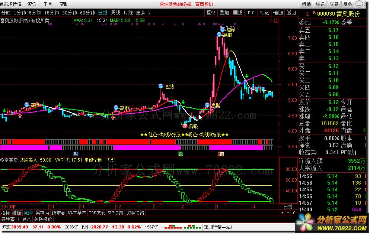This screenshot has height=234, width=370.
Task: Open the 模板 tab
Action: click(16, 213)
